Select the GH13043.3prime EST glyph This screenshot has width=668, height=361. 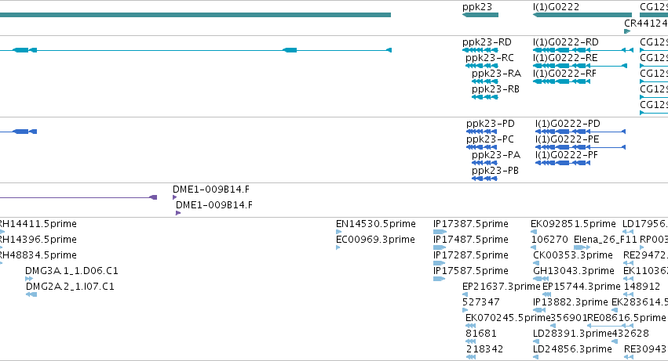[x=541, y=279]
